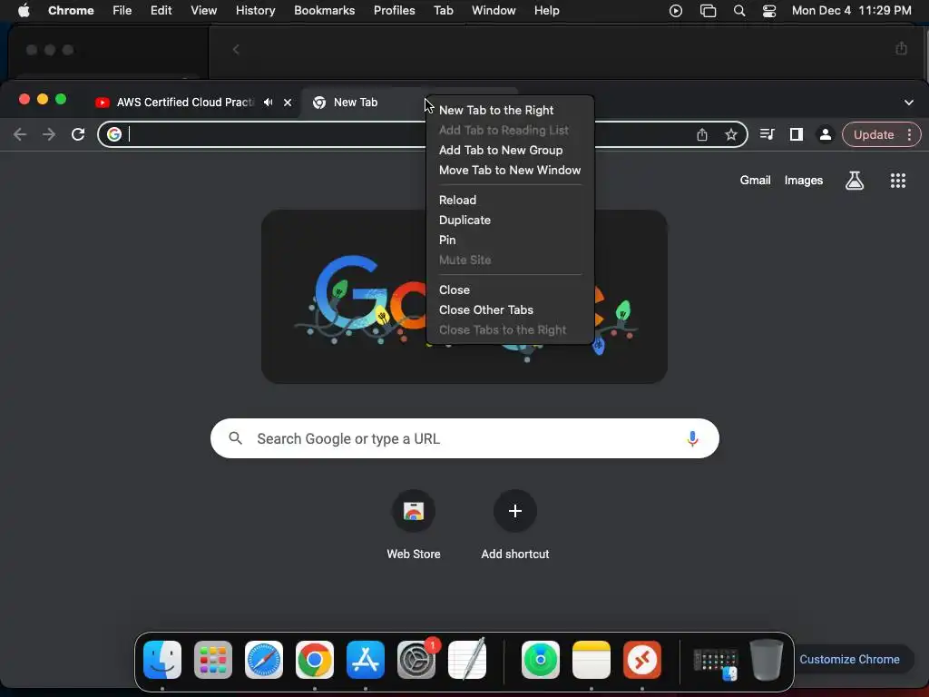
Task: Open the Google apps grid
Action: point(898,181)
